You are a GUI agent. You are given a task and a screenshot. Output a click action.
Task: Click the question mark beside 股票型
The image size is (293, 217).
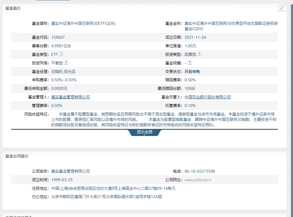point(199,54)
